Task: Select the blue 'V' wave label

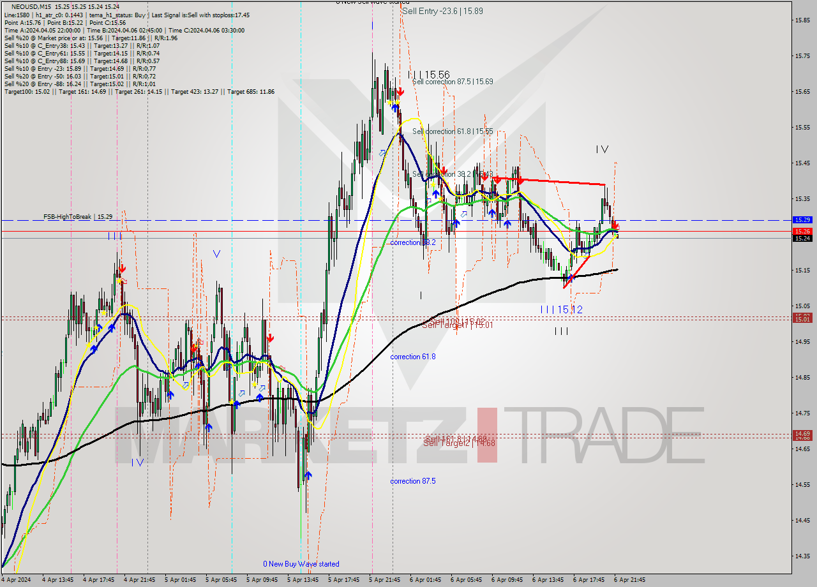Action: 216,254
